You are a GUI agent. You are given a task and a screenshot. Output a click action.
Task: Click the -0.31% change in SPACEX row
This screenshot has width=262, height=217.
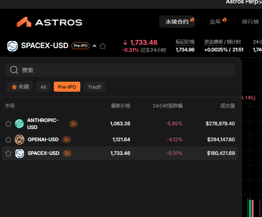174,153
